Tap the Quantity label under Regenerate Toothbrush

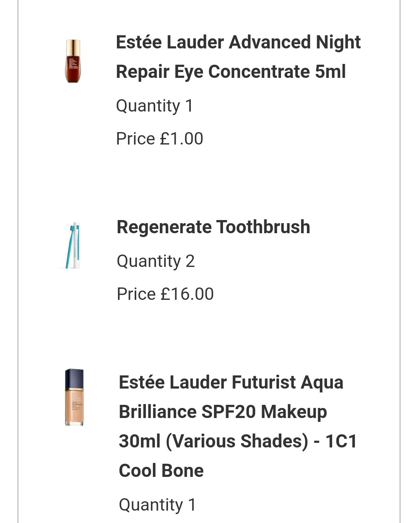[x=149, y=261]
